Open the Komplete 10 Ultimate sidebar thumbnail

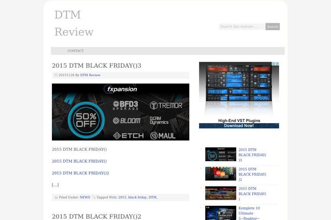point(221,213)
